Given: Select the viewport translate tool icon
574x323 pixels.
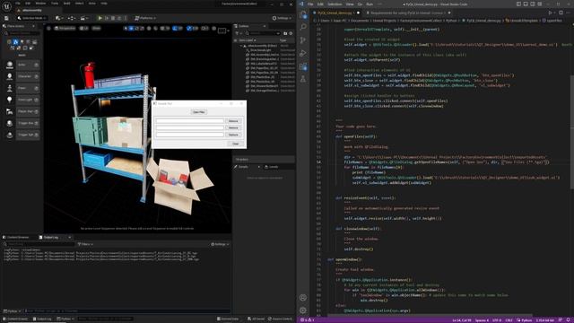Looking at the screenshot, I should tap(131, 28).
